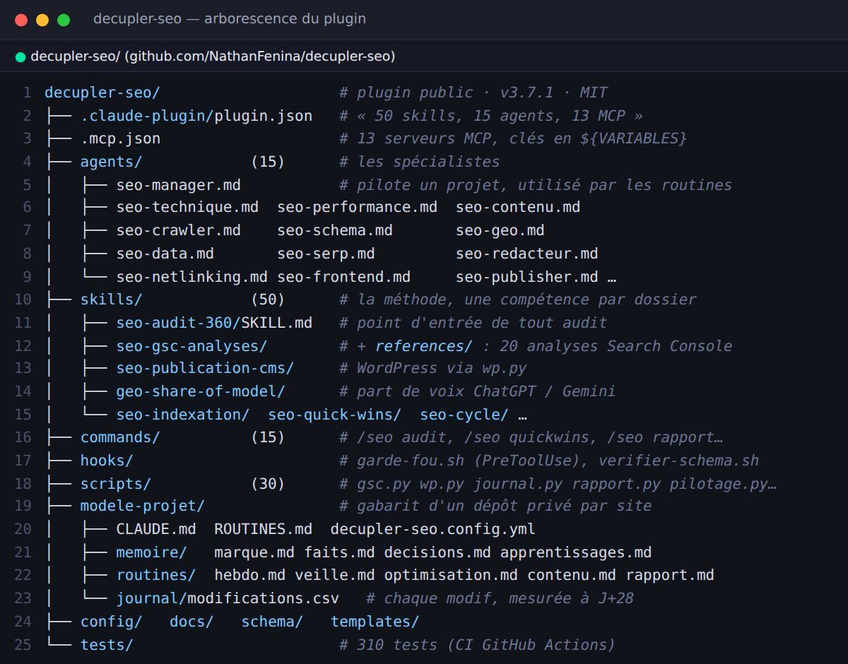The width and height of the screenshot is (848, 664).
Task: Open the templates/ folder
Action: (x=375, y=622)
